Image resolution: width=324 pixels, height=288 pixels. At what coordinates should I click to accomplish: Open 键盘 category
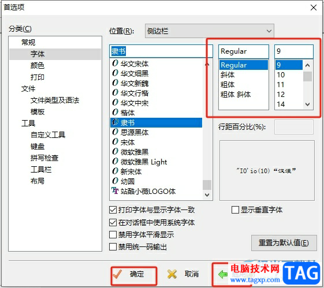38,147
